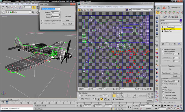Image resolution: width=185 pixels, height=112 pixels.
Task: Select Unwrap UVW in the modifier stack
Action: [x=171, y=29]
